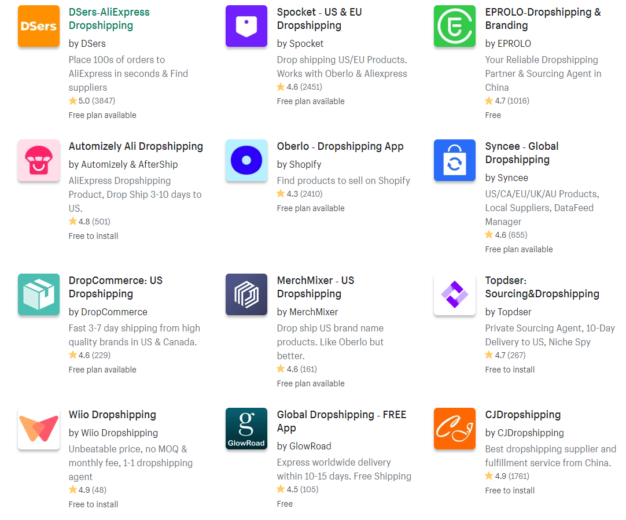Select the Wiio Dropshipping butterfly icon

point(39,429)
